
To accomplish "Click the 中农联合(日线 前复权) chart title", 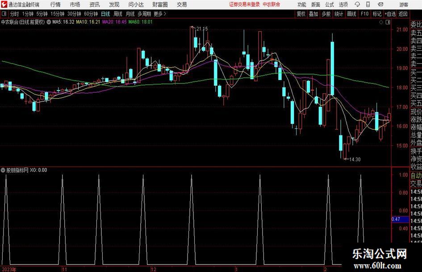I will click(23, 22).
